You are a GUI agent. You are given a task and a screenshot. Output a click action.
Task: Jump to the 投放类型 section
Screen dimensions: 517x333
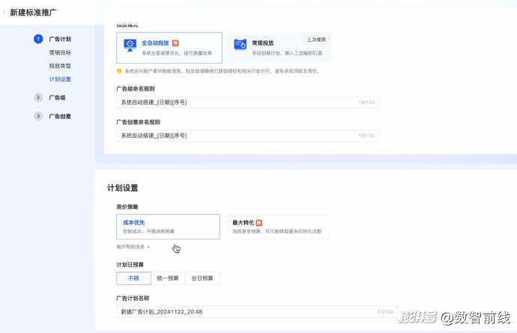coord(60,66)
